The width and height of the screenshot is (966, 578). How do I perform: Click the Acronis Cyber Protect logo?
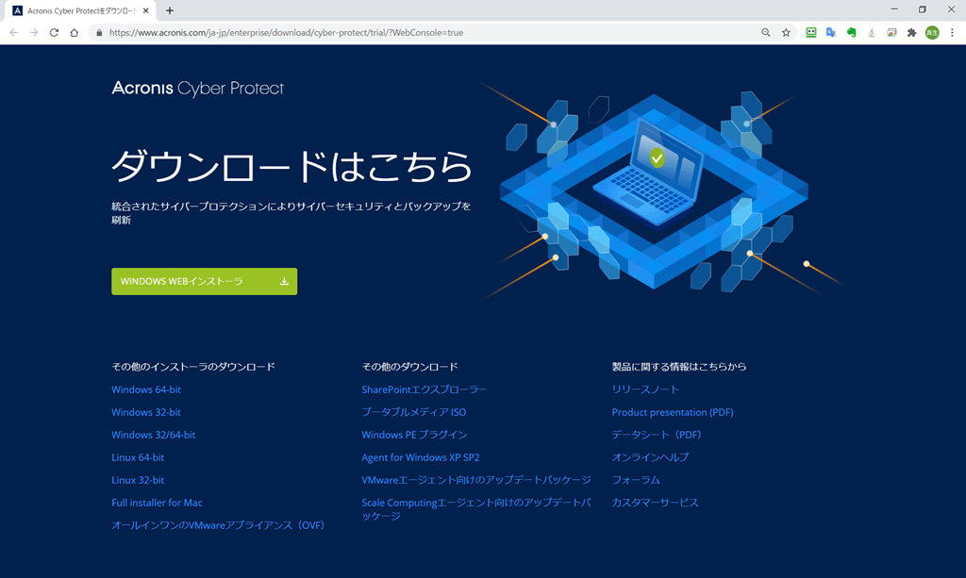click(x=198, y=89)
